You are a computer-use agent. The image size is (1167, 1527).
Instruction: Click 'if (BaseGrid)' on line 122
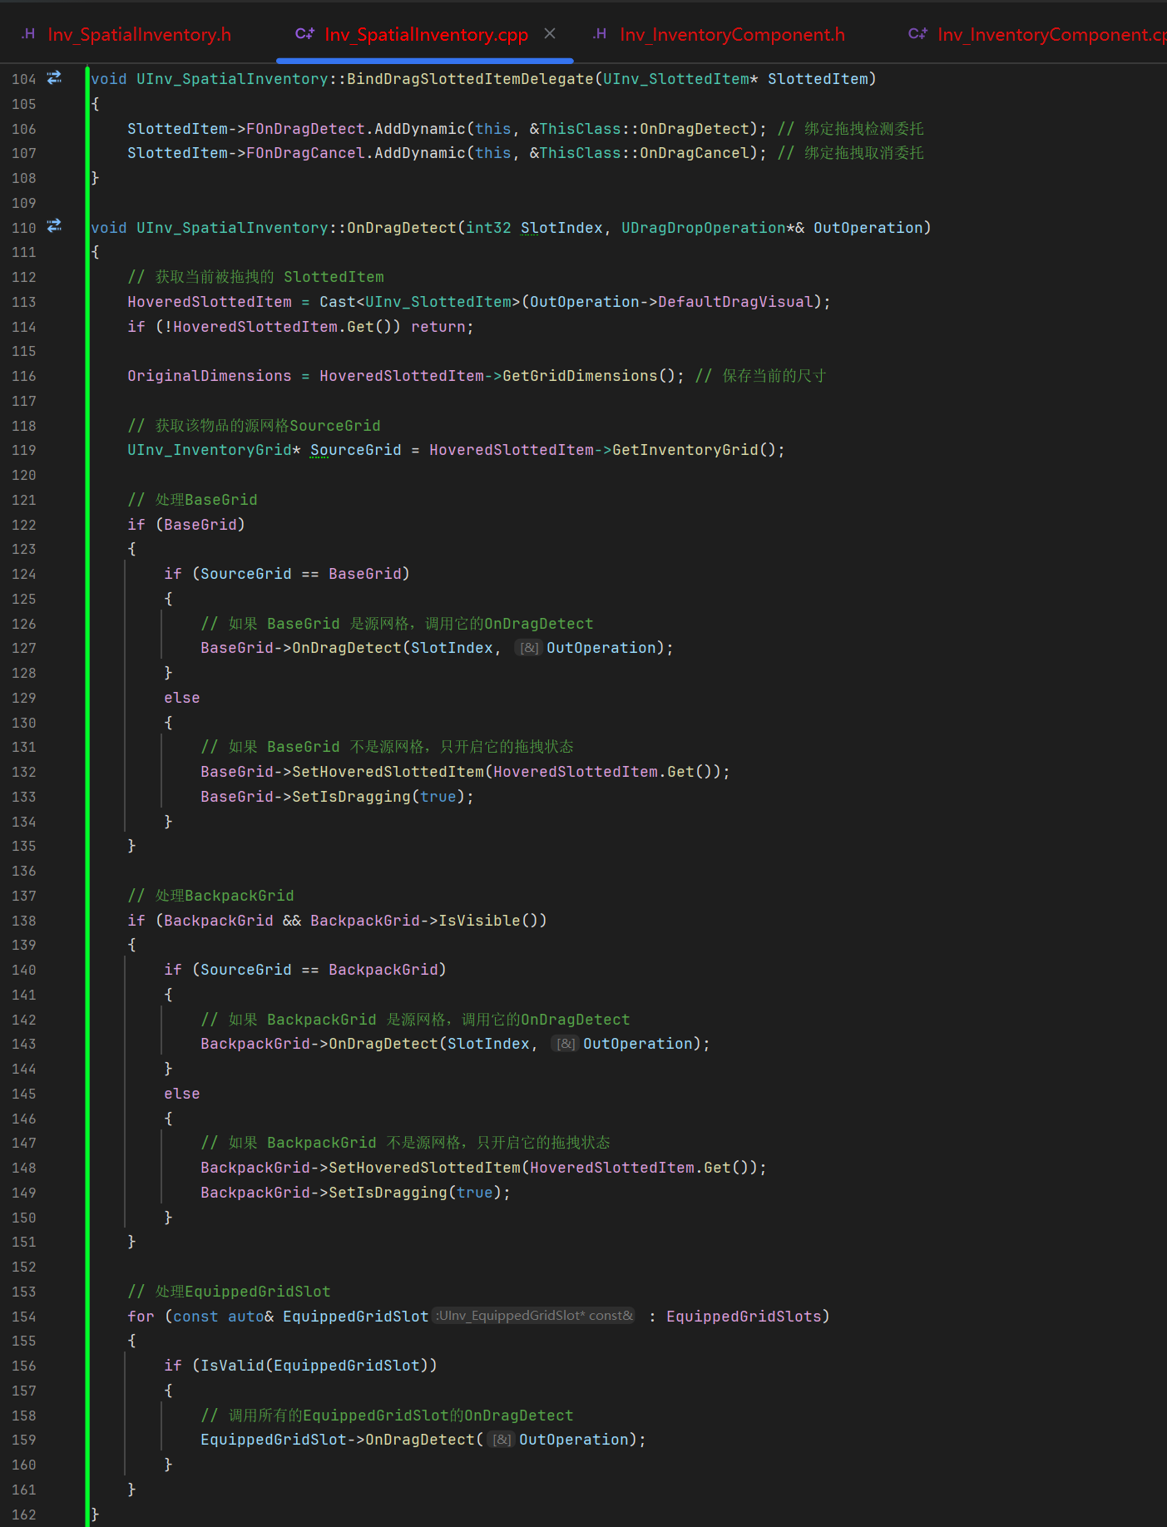186,525
